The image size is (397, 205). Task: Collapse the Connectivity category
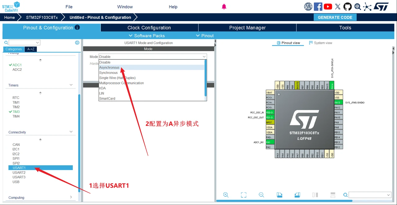click(71, 132)
